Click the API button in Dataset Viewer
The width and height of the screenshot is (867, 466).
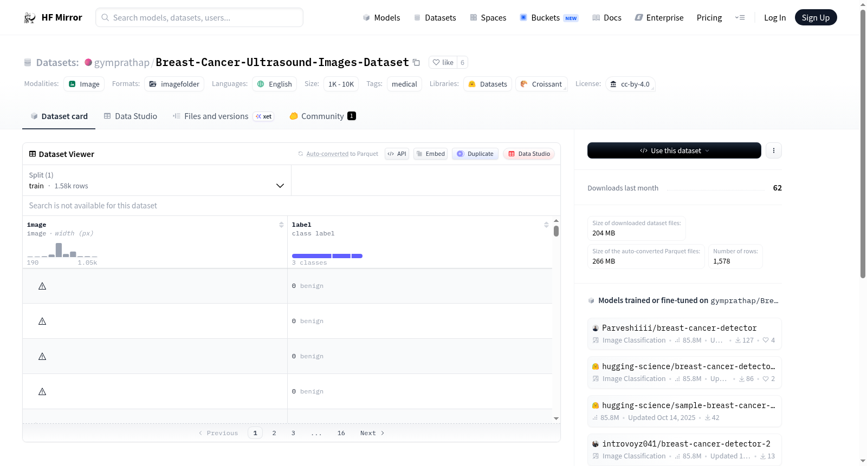(397, 154)
